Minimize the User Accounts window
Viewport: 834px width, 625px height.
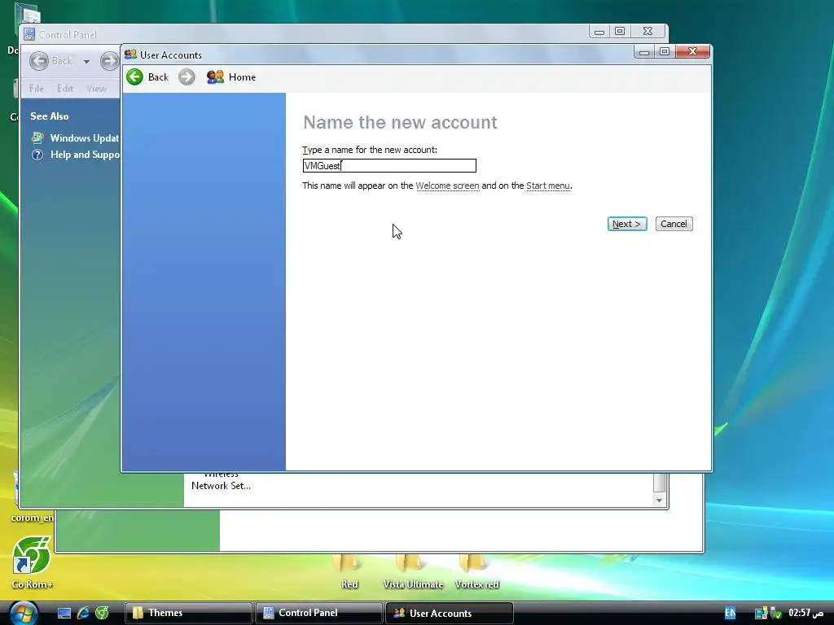coord(644,51)
